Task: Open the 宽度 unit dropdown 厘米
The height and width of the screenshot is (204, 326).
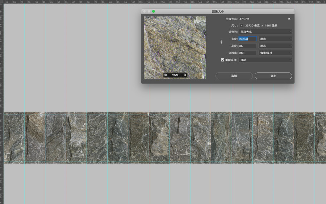Action: point(275,39)
